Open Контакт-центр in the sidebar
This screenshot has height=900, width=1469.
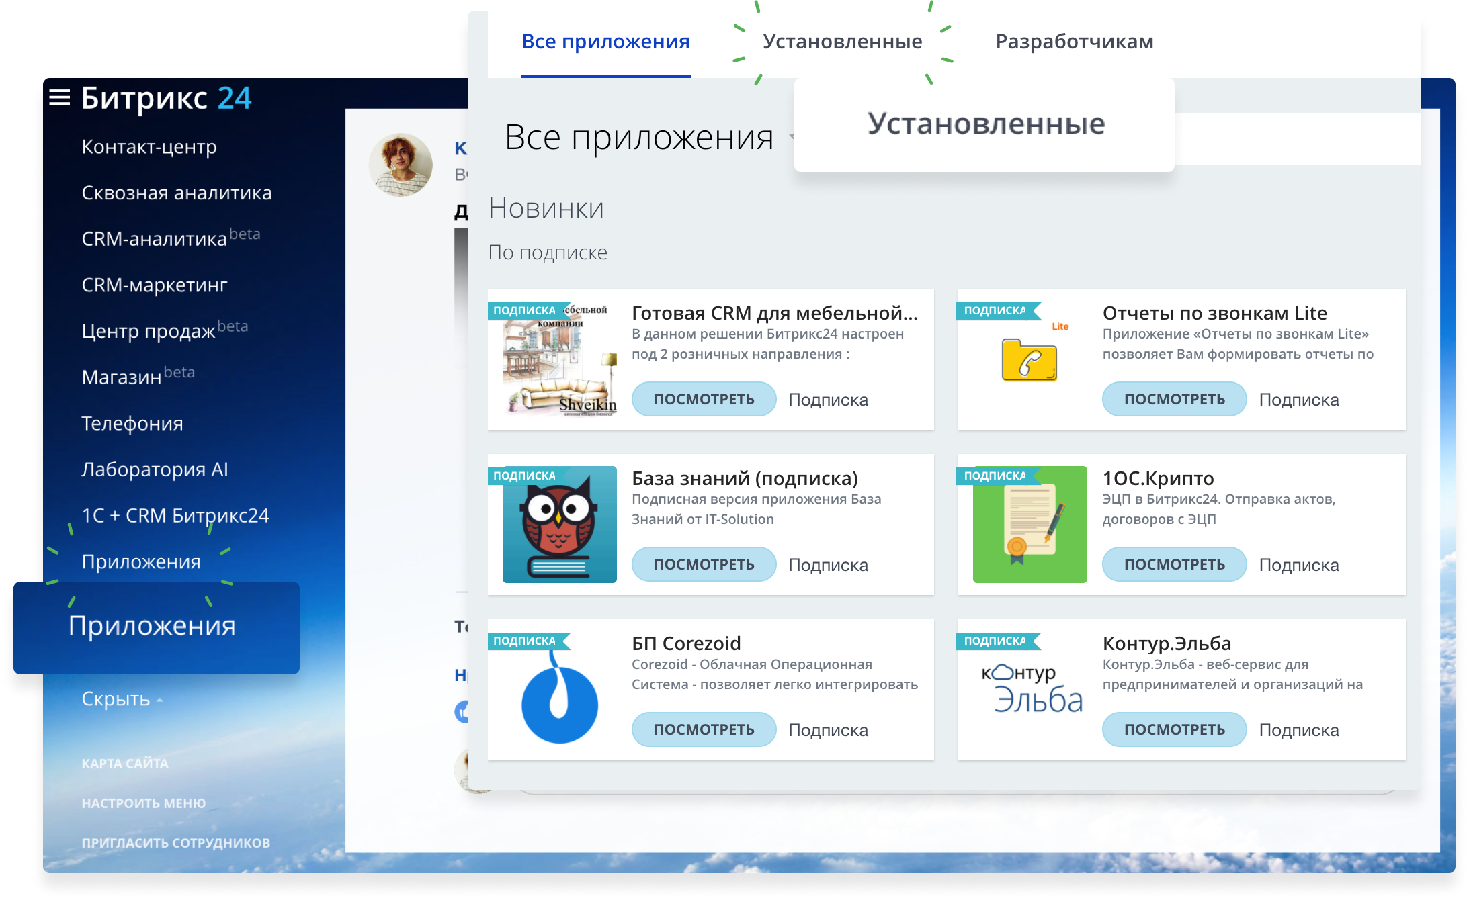click(x=149, y=146)
